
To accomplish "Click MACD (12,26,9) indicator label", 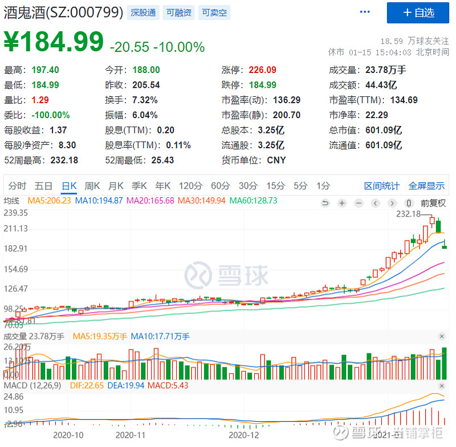I will 32,385.
